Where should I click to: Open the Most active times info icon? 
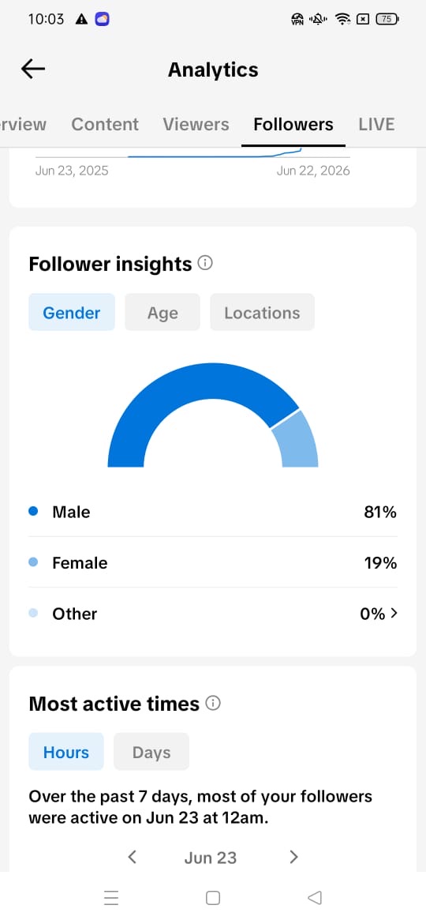coord(213,702)
